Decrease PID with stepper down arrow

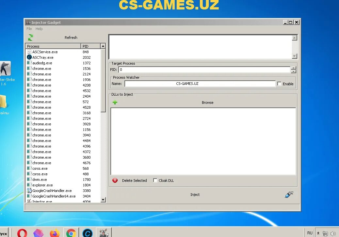[x=293, y=71]
